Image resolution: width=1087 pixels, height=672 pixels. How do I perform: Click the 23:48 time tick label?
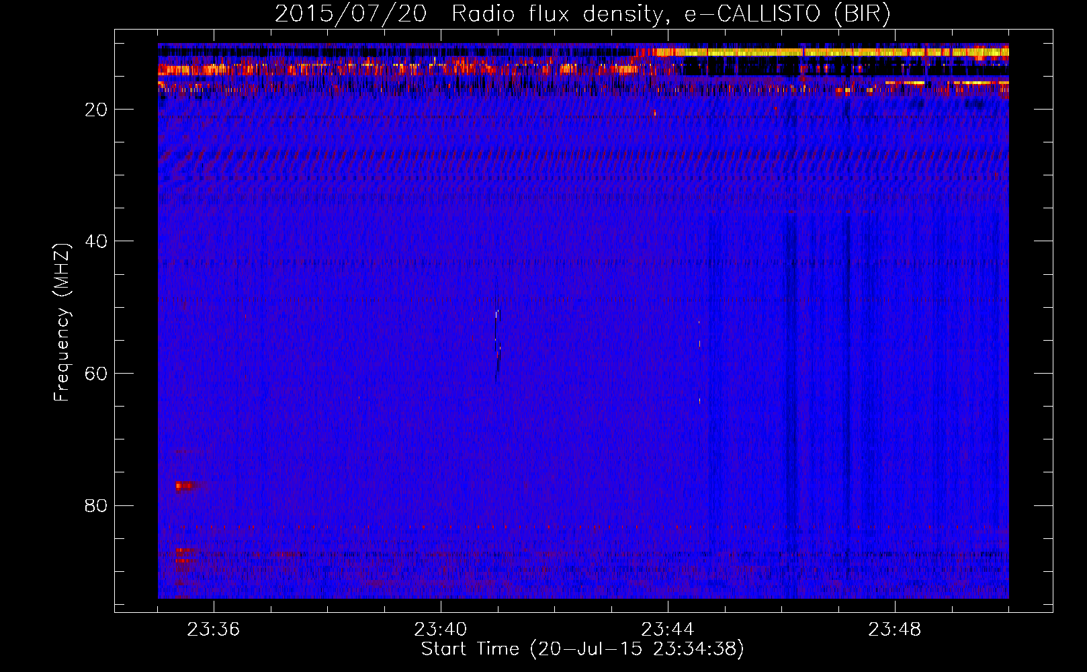(x=895, y=630)
